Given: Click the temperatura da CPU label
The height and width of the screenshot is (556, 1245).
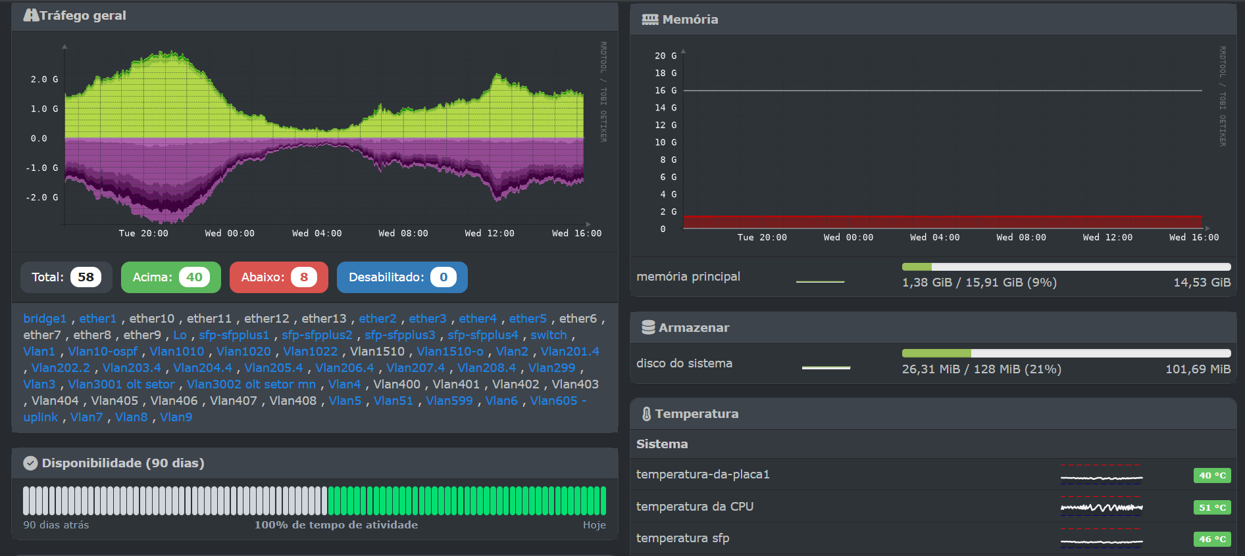Looking at the screenshot, I should coord(695,507).
